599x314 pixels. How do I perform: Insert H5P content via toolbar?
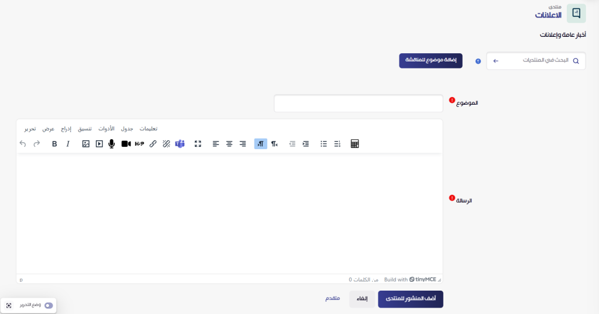click(x=139, y=144)
